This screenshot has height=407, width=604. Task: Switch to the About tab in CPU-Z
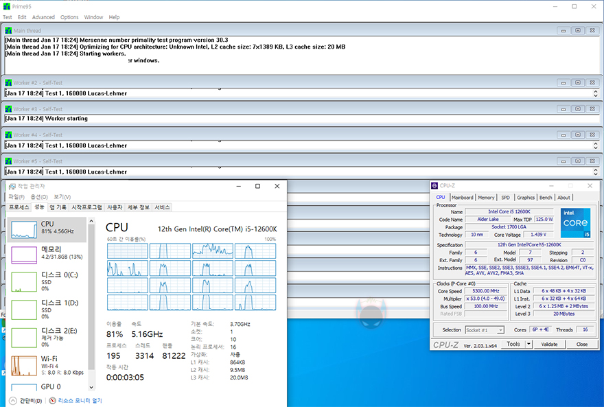tap(564, 198)
